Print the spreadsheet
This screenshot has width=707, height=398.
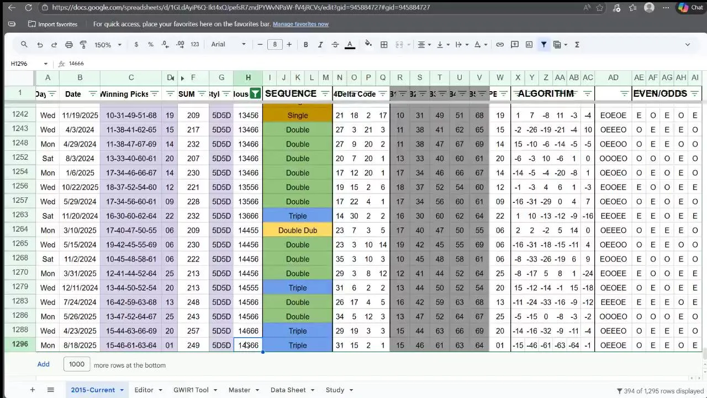[68, 44]
